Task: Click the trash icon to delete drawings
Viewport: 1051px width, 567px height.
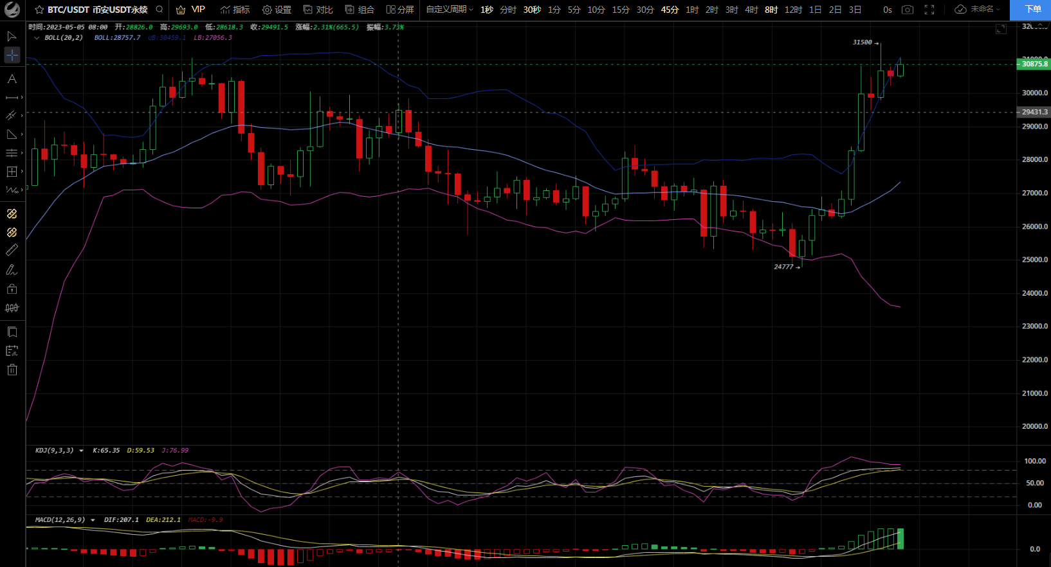Action: point(12,370)
